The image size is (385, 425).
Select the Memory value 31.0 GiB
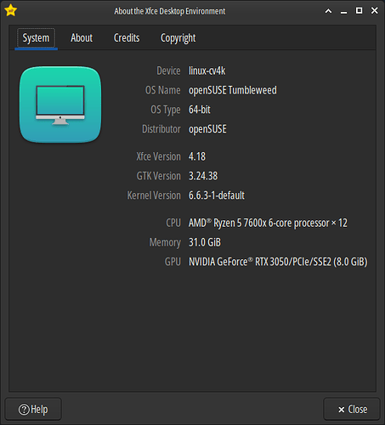coord(205,242)
